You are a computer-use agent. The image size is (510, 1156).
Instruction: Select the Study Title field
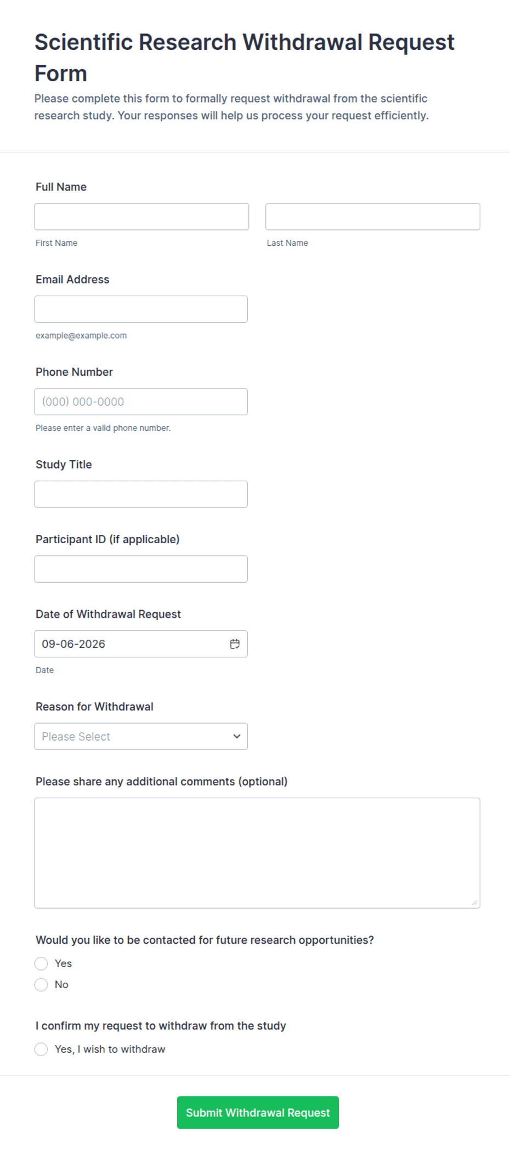[x=141, y=494]
